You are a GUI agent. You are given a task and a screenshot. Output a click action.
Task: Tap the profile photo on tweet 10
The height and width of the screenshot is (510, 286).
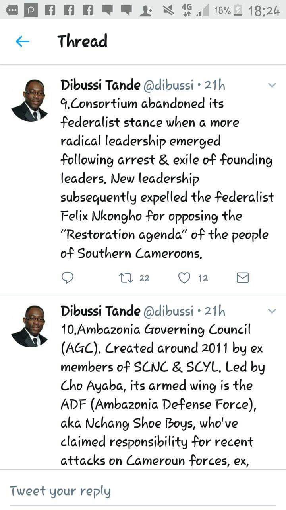pos(29,326)
